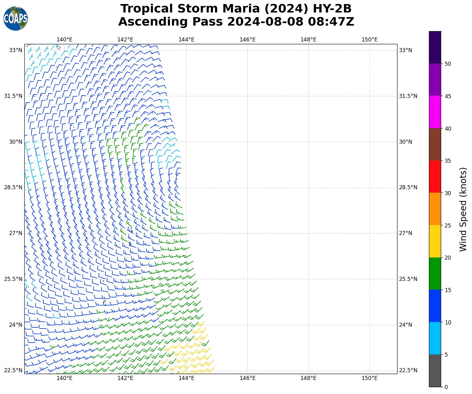Pick the magenta 40-45 knots color band
The width and height of the screenshot is (472, 394).
click(435, 112)
